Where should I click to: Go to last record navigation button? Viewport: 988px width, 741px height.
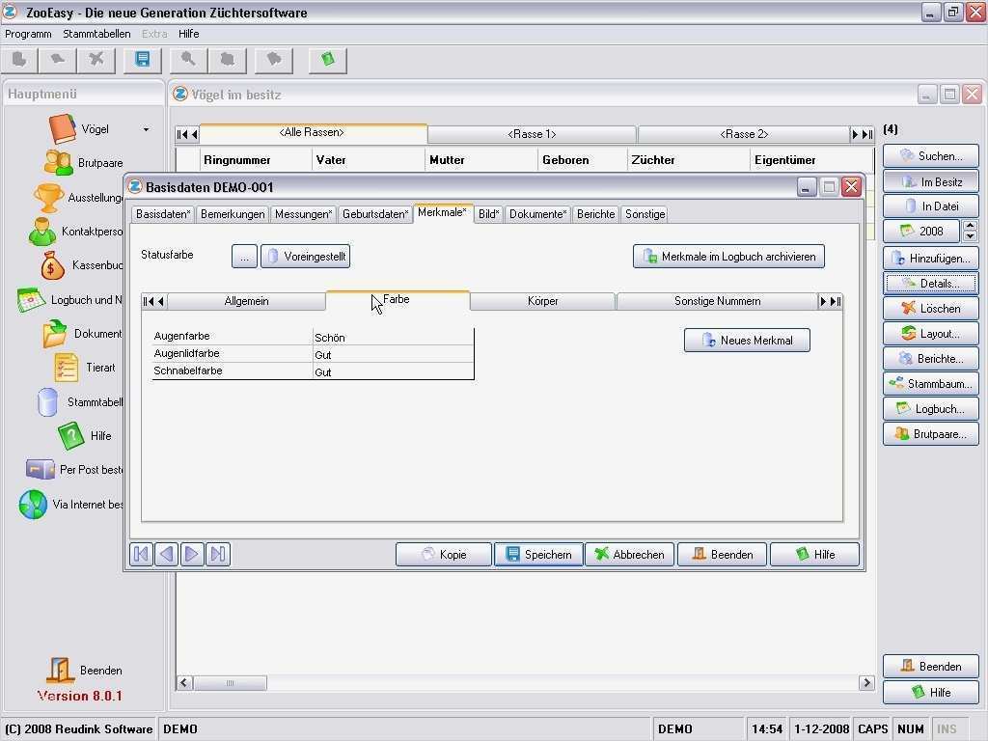coord(218,555)
